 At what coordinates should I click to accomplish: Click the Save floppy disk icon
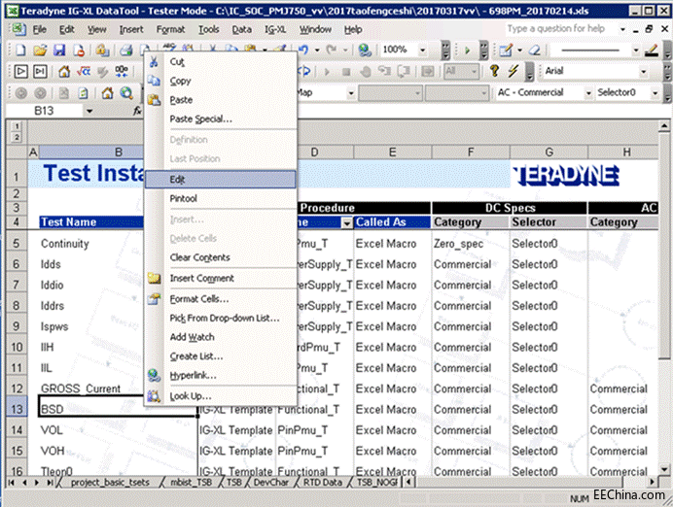tap(58, 51)
